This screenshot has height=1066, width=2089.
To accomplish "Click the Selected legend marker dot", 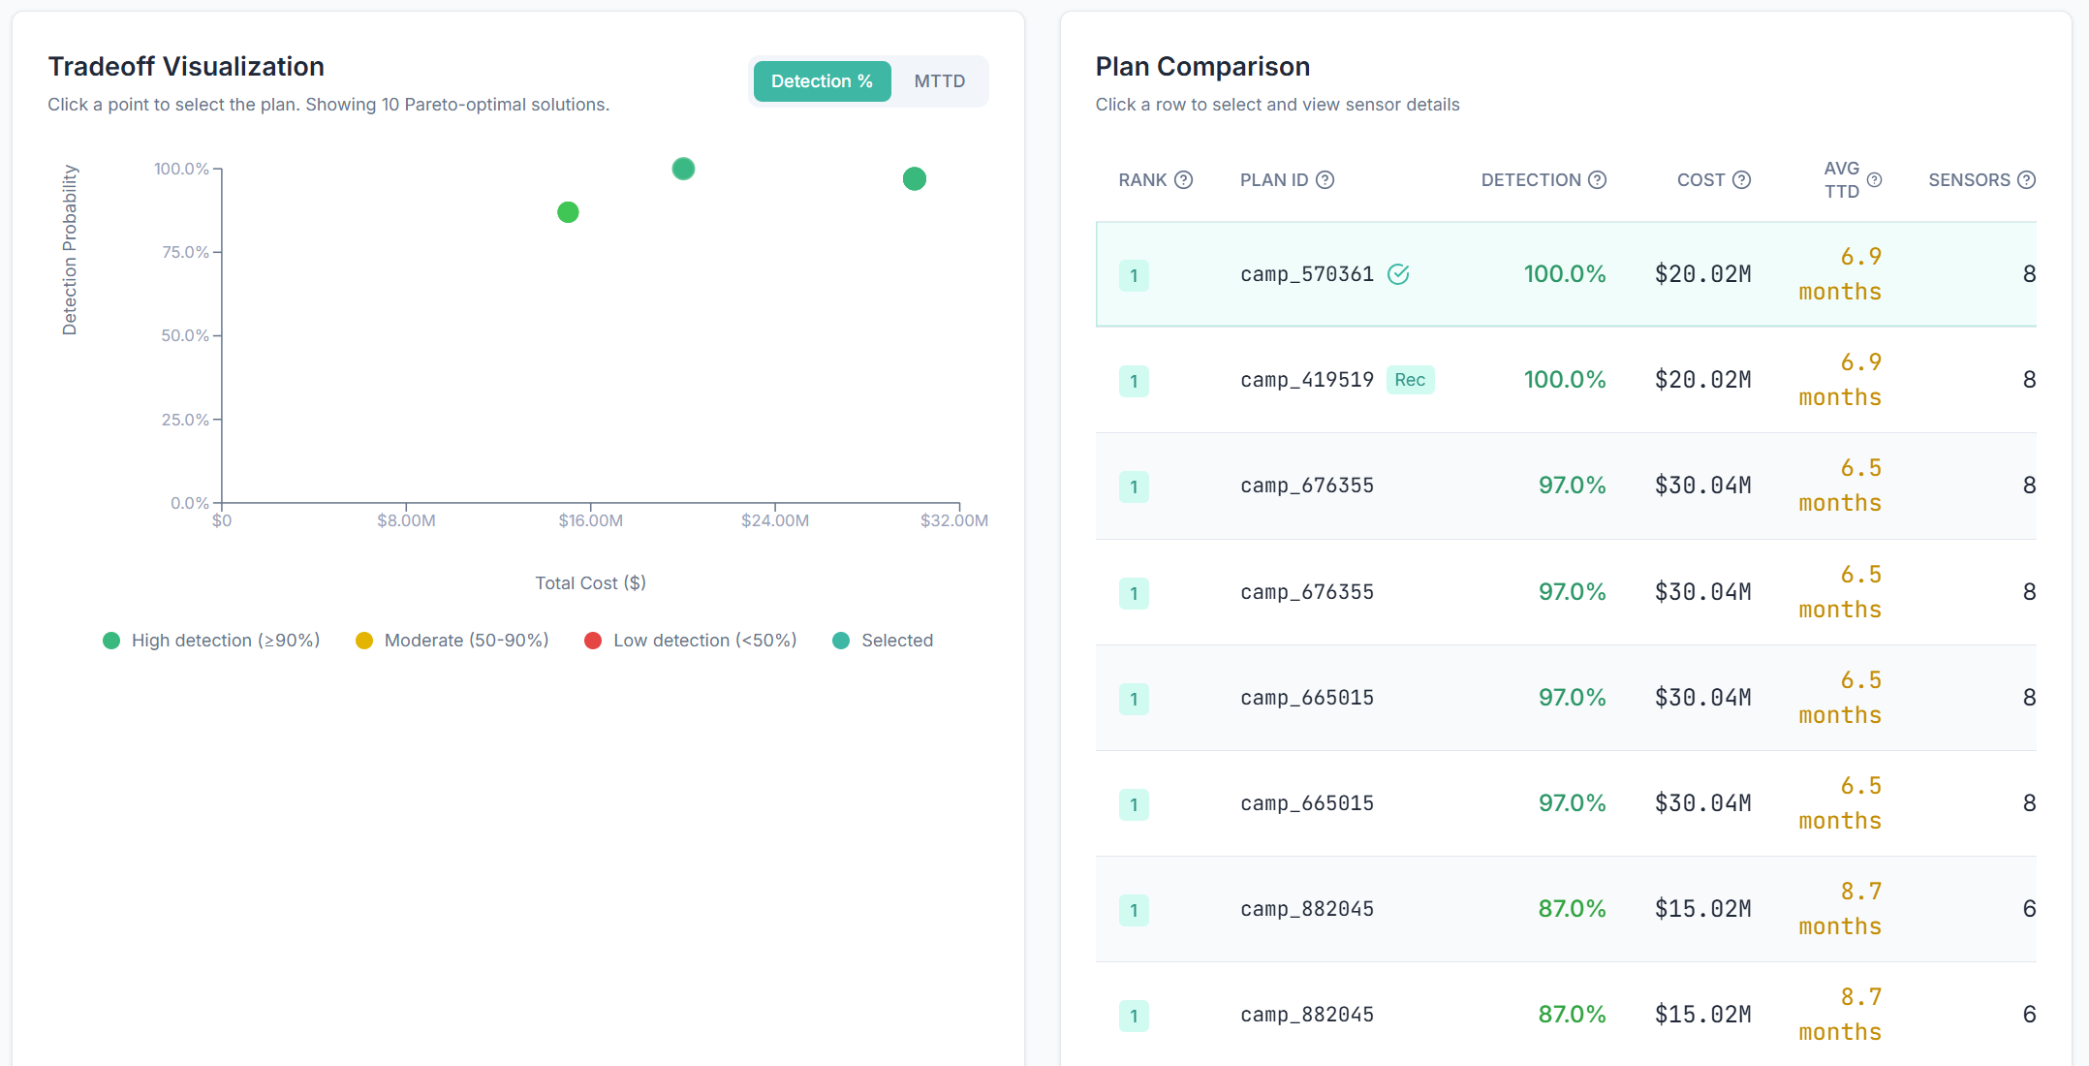I will click(x=840, y=641).
